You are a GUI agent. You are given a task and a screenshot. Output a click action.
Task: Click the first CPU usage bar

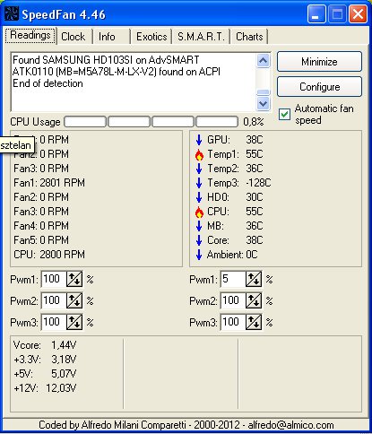(85, 122)
